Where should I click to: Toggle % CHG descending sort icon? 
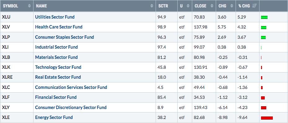(255, 6)
